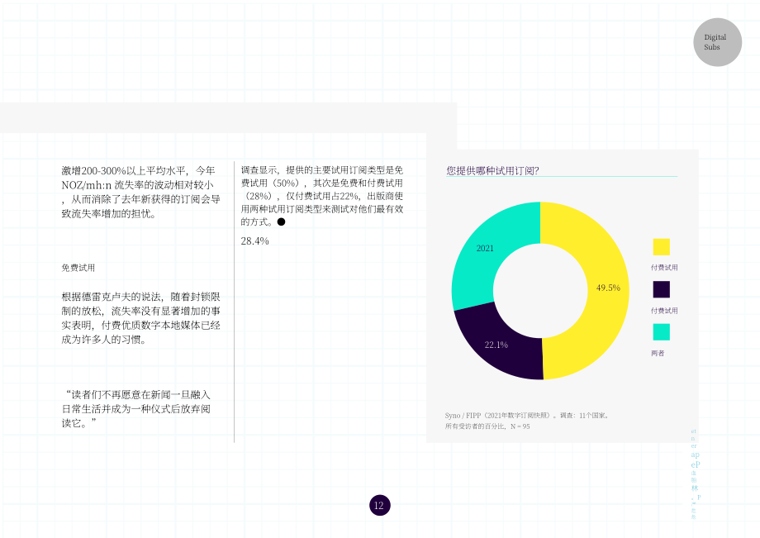
Task: Click the 两者 legend label
Action: click(x=658, y=354)
